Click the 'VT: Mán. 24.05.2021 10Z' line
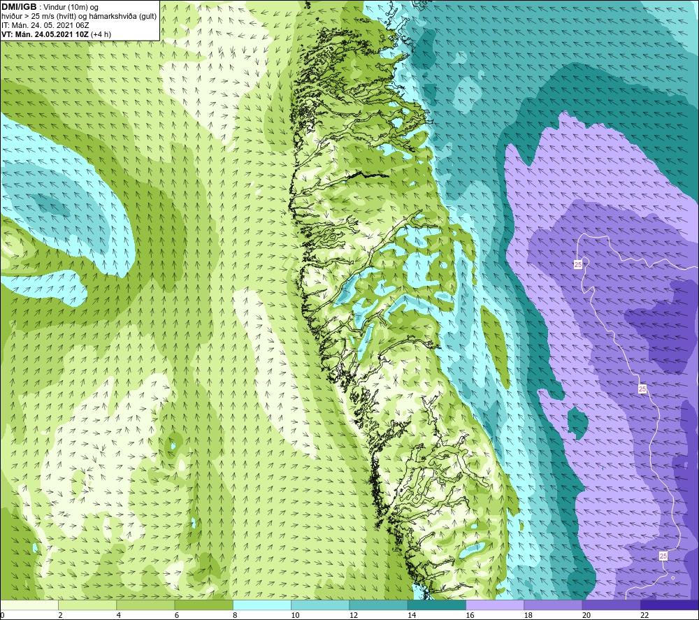Viewport: 699px width, 620px height. [45, 34]
